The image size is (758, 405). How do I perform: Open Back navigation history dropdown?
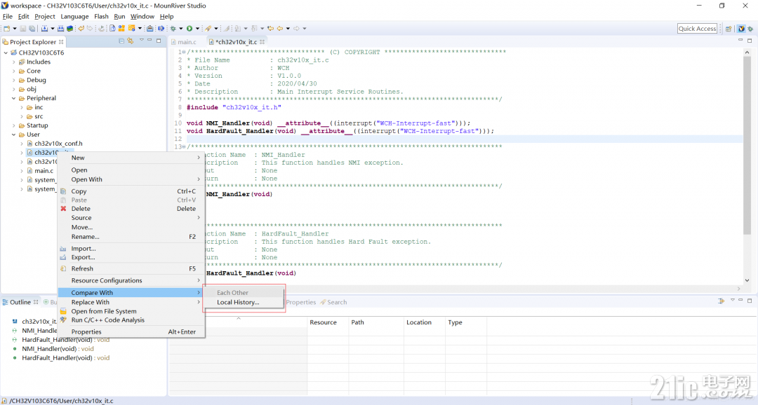288,29
